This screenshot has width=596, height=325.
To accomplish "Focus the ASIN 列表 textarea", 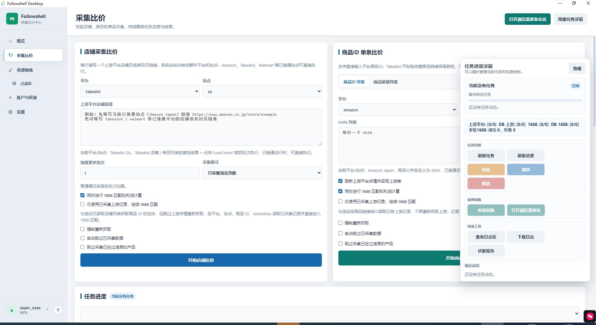I will tap(399, 145).
